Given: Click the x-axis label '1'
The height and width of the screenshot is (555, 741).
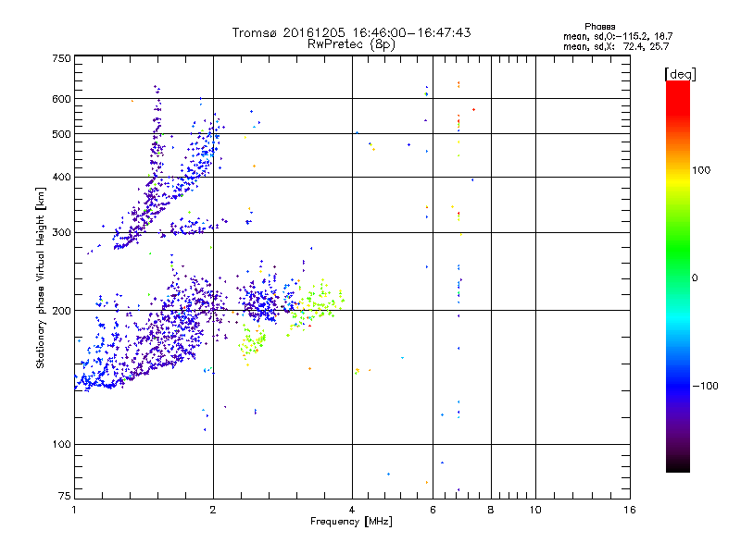Looking at the screenshot, I should pyautogui.click(x=74, y=510).
